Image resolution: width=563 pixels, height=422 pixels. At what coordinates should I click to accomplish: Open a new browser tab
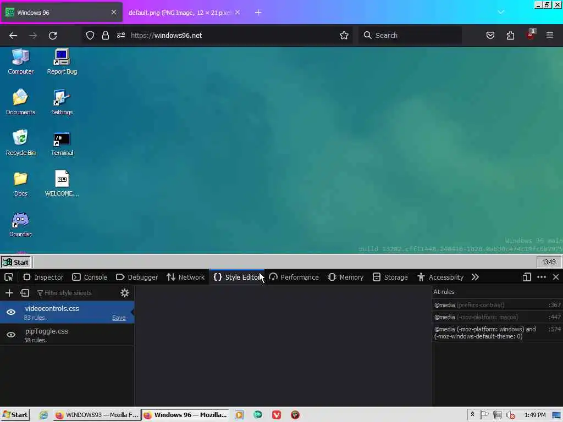(x=258, y=13)
